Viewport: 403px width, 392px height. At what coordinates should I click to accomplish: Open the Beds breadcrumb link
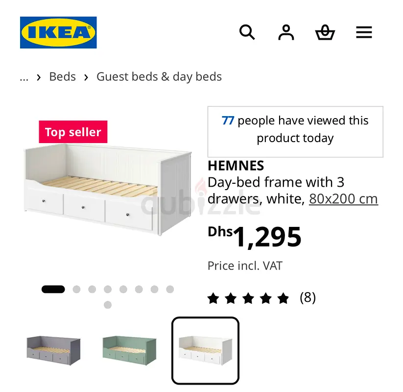[x=63, y=76]
